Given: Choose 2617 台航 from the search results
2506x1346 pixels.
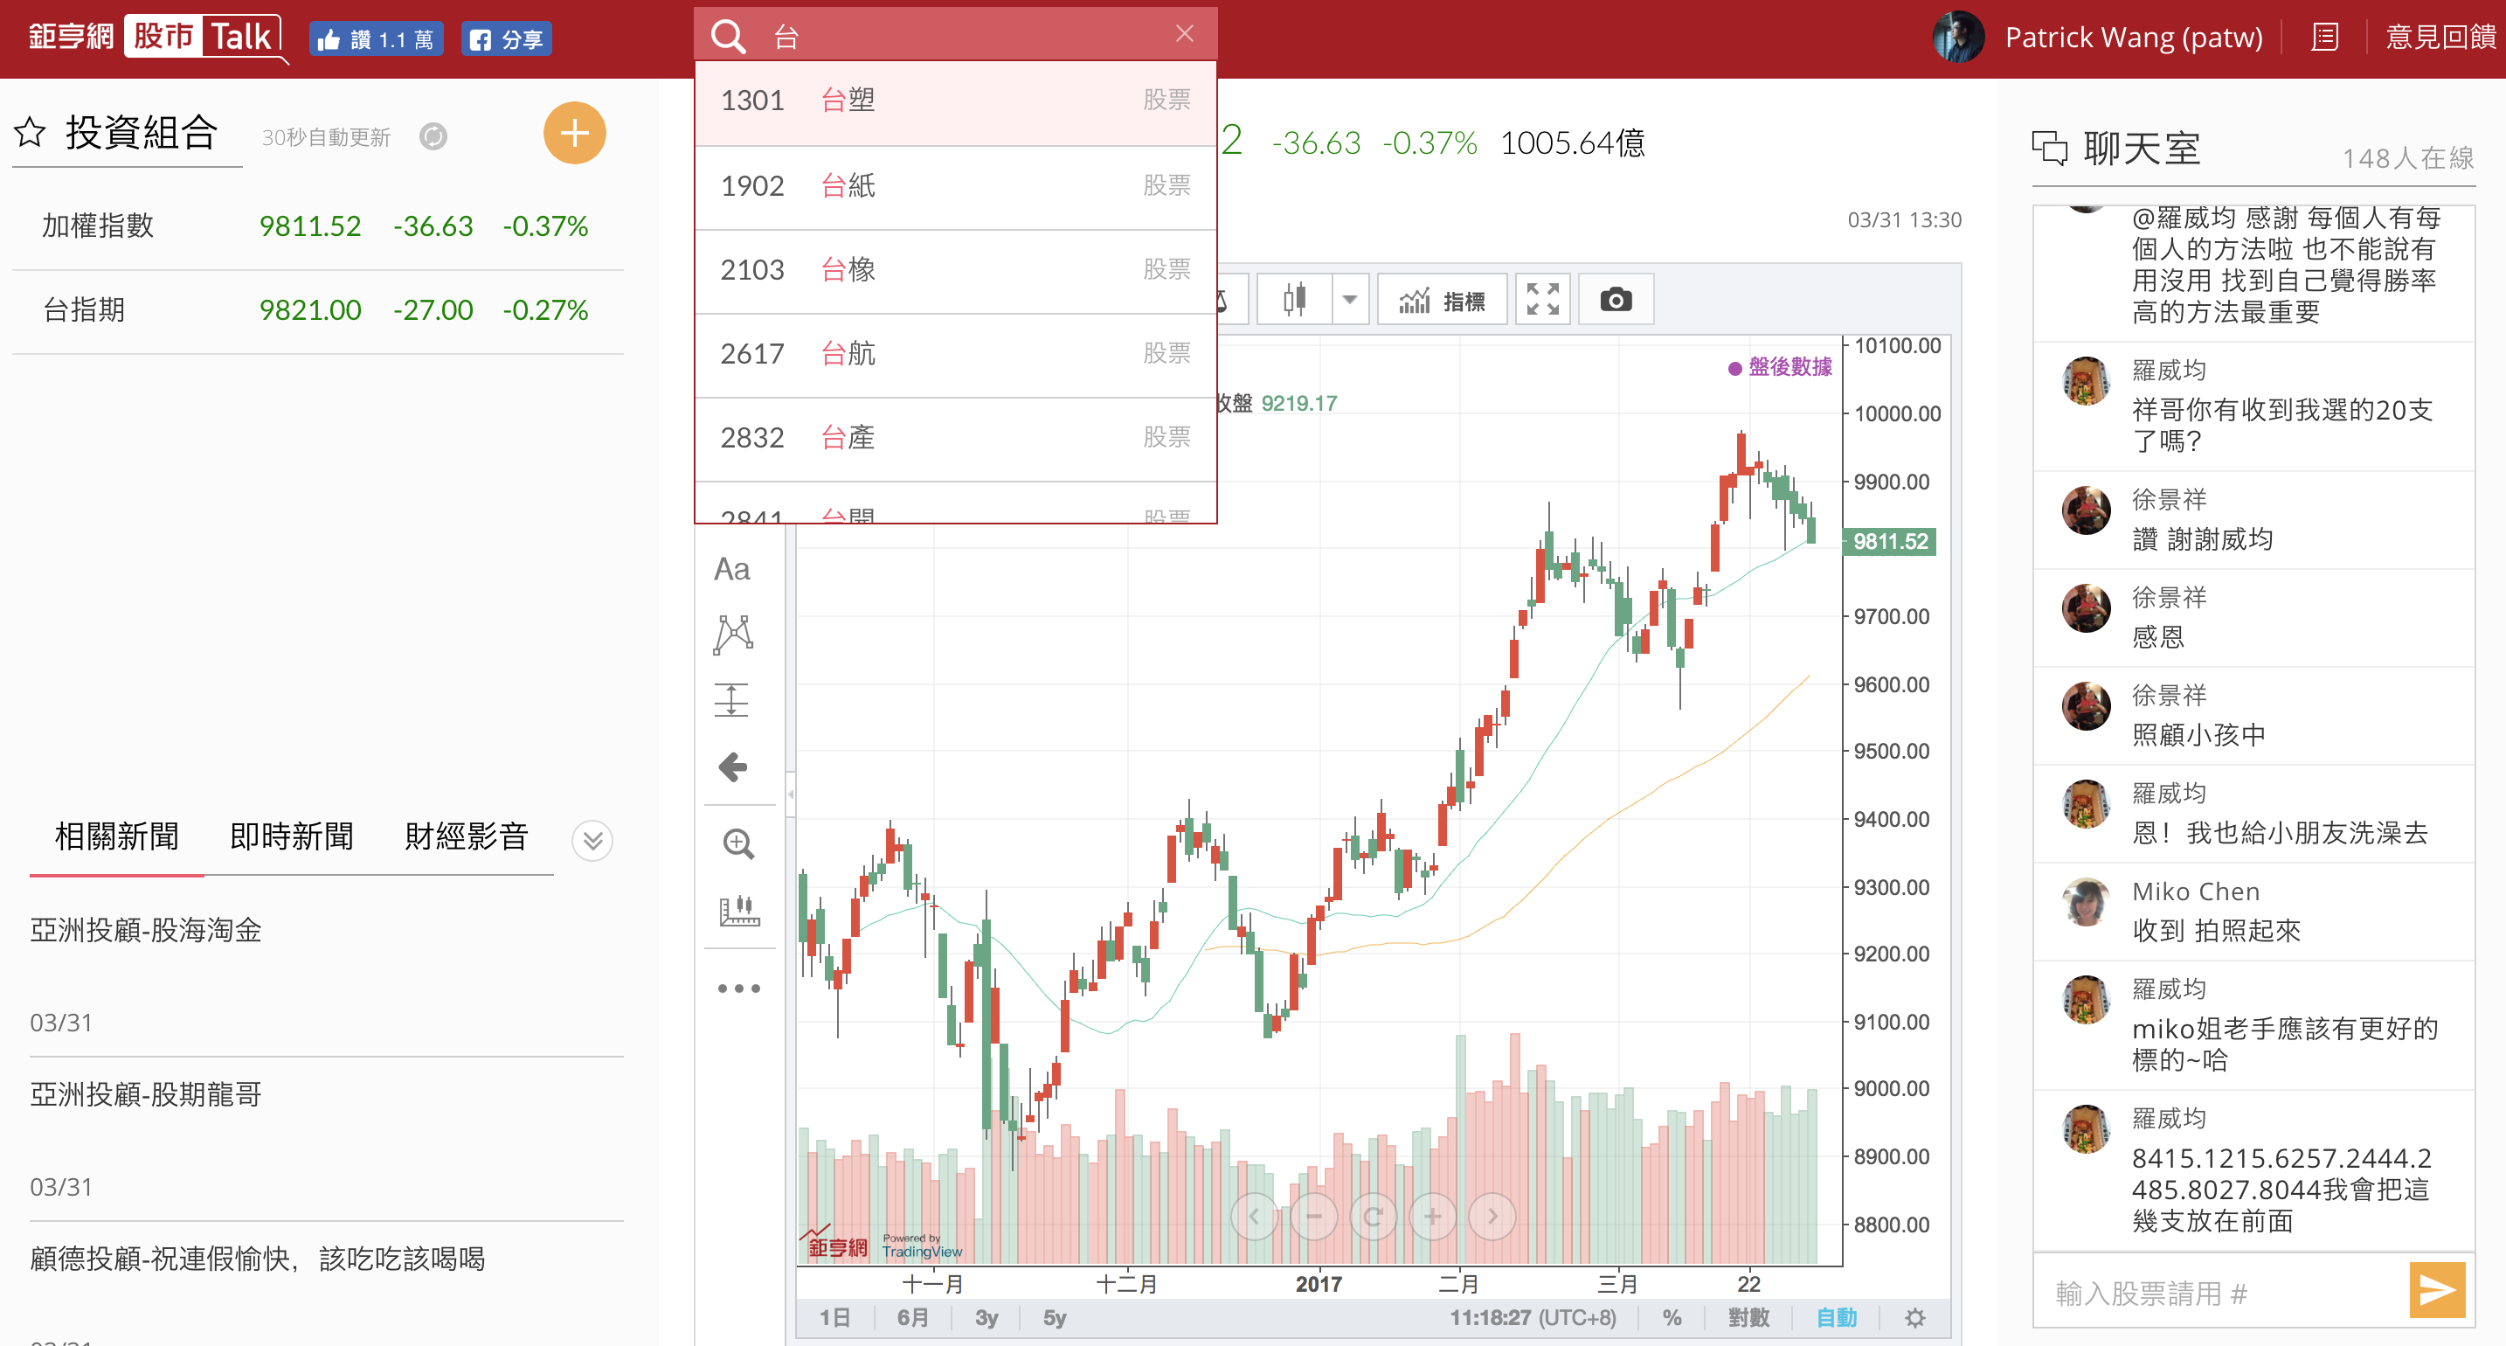Looking at the screenshot, I should tap(955, 353).
